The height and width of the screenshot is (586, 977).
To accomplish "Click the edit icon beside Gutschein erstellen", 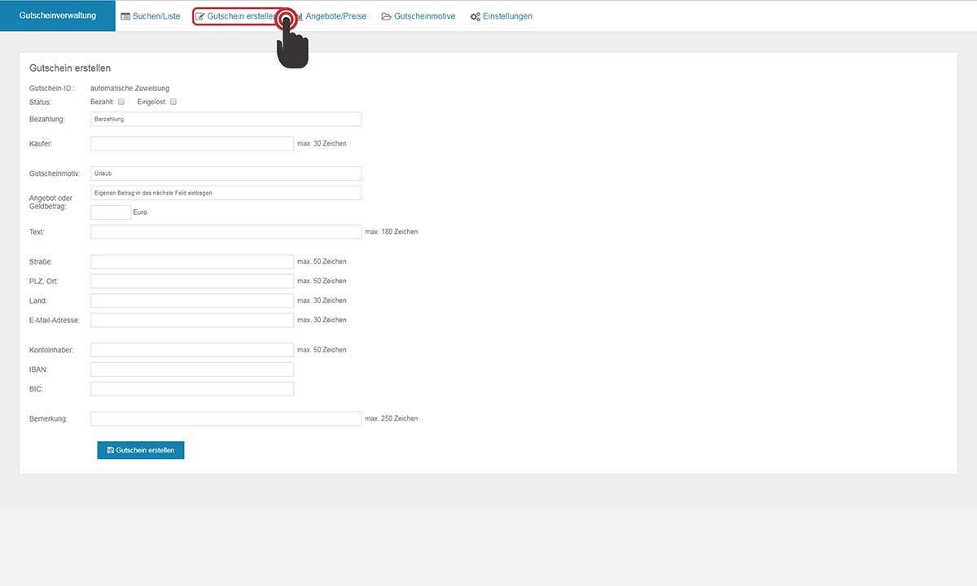I will coord(200,16).
